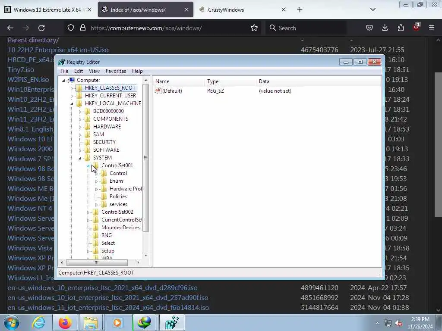Image resolution: width=442 pixels, height=331 pixels.
Task: Click the globe network app taskbar icon
Action: [144, 322]
